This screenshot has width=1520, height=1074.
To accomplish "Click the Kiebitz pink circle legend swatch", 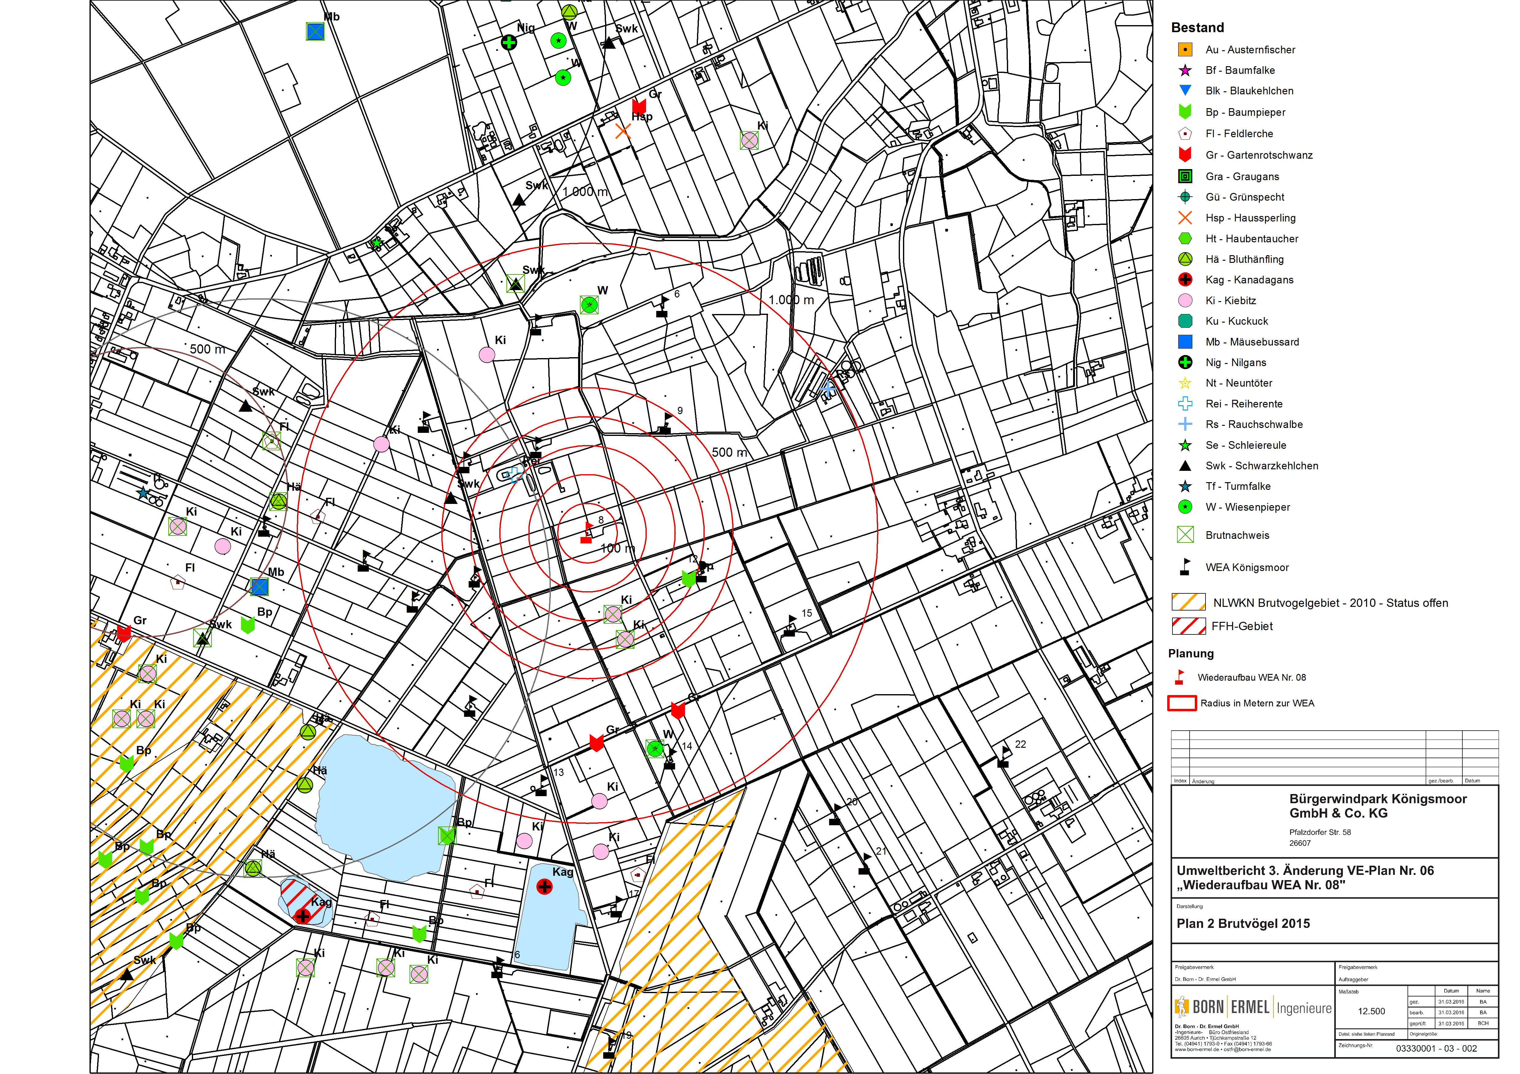I will (1185, 301).
